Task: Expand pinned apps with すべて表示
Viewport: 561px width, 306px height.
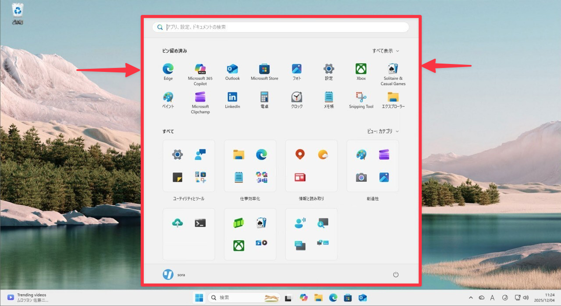Action: tap(385, 51)
